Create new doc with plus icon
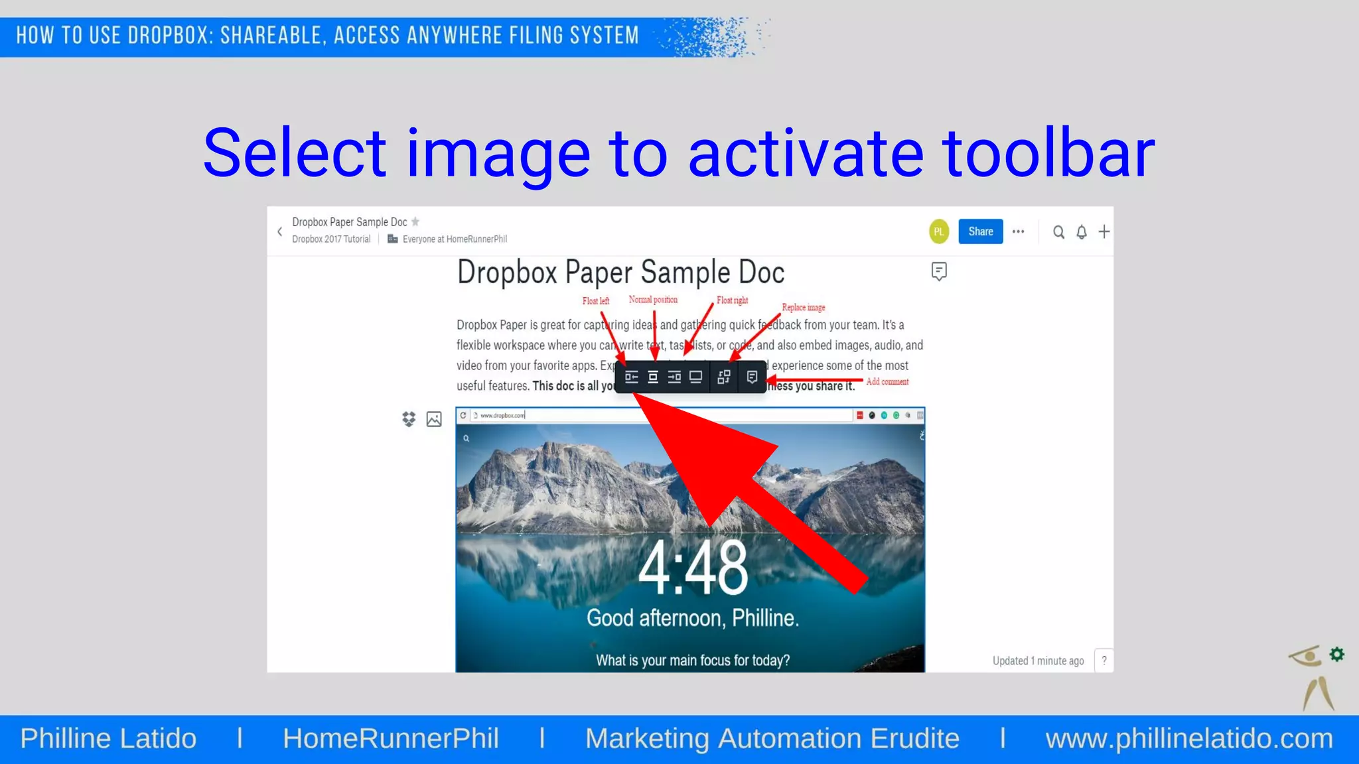This screenshot has height=764, width=1359. (x=1104, y=231)
